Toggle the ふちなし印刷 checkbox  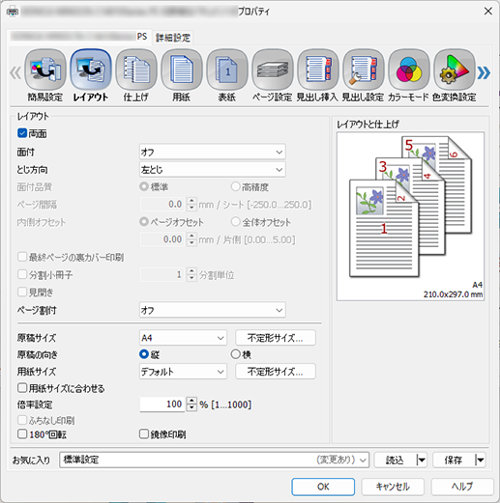22,420
